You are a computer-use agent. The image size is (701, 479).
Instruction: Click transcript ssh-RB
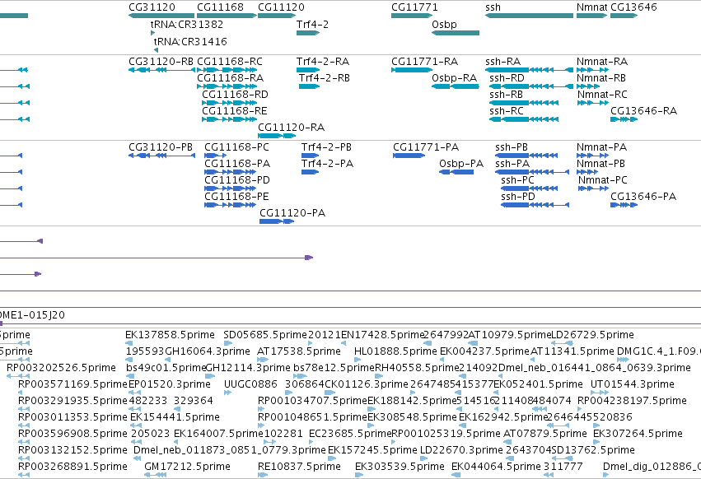(506, 95)
